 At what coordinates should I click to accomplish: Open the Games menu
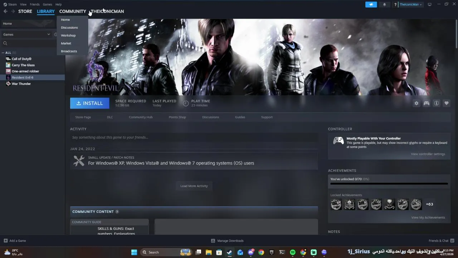[47, 4]
